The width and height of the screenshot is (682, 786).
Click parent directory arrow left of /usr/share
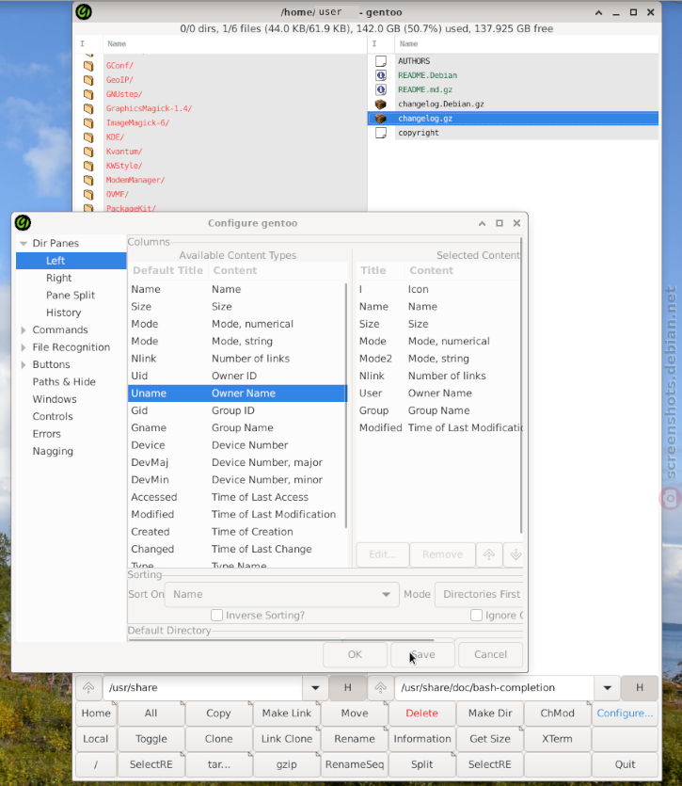[x=88, y=688]
